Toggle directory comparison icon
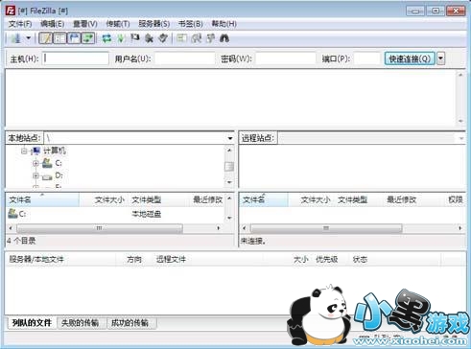Image resolution: width=471 pixels, height=349 pixels. [196, 38]
